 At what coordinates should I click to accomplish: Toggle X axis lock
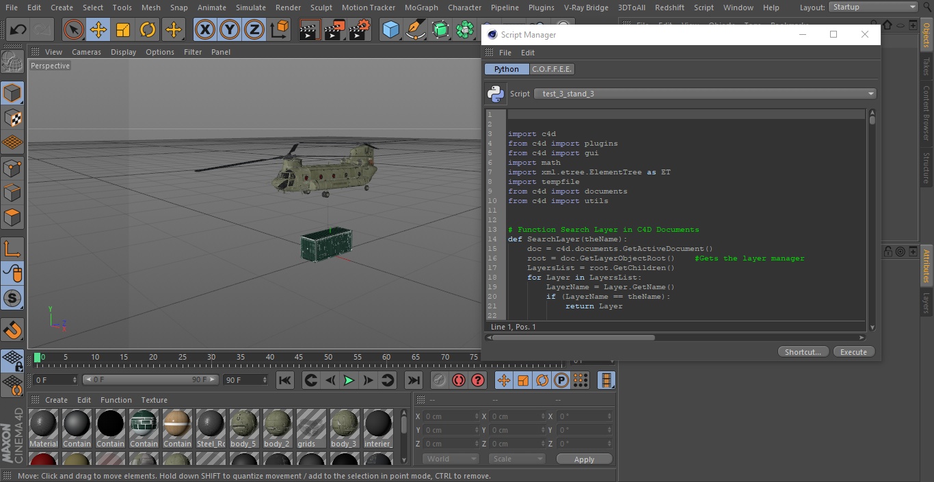(x=204, y=30)
